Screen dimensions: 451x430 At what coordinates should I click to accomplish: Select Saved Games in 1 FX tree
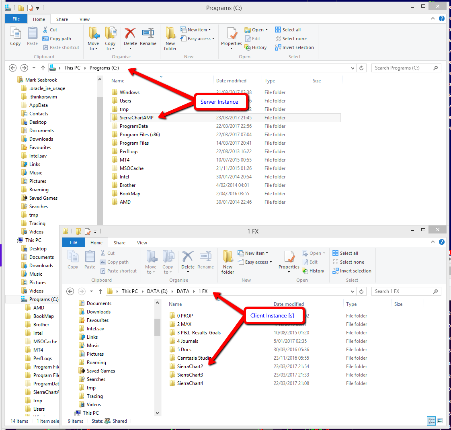pyautogui.click(x=100, y=371)
